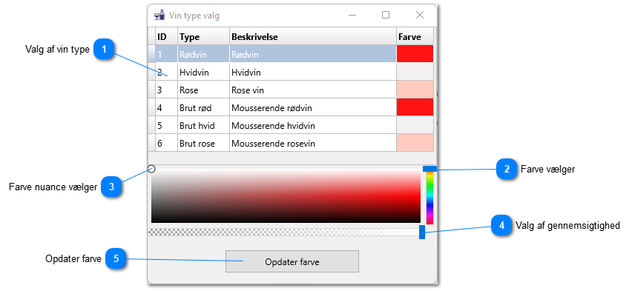Click the Mousserende rosevin description cell
The height and width of the screenshot is (291, 632).
313,143
